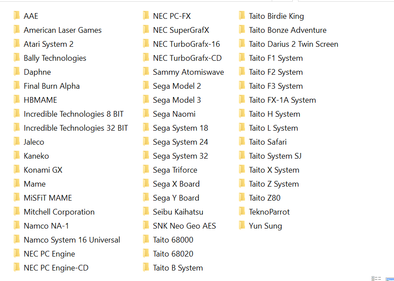Viewport: 394px width, 281px height.
Task: Click the TeknoParrot folder icon
Action: (x=242, y=212)
